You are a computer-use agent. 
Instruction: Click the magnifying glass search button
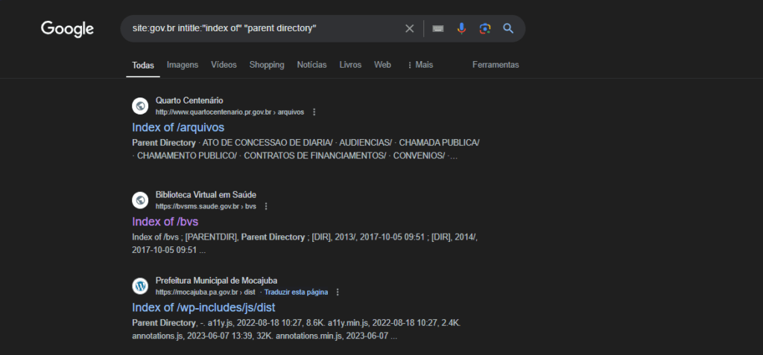pos(508,28)
